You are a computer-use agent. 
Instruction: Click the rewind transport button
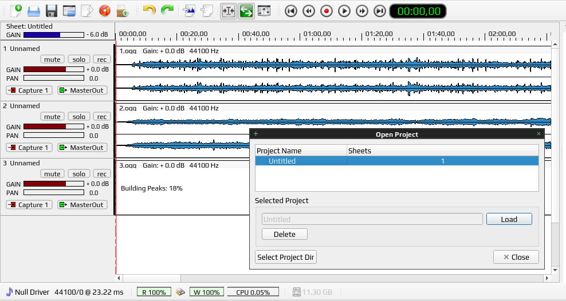tap(309, 11)
